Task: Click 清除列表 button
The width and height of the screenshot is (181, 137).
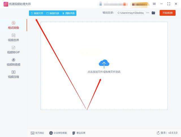Action: point(68,13)
